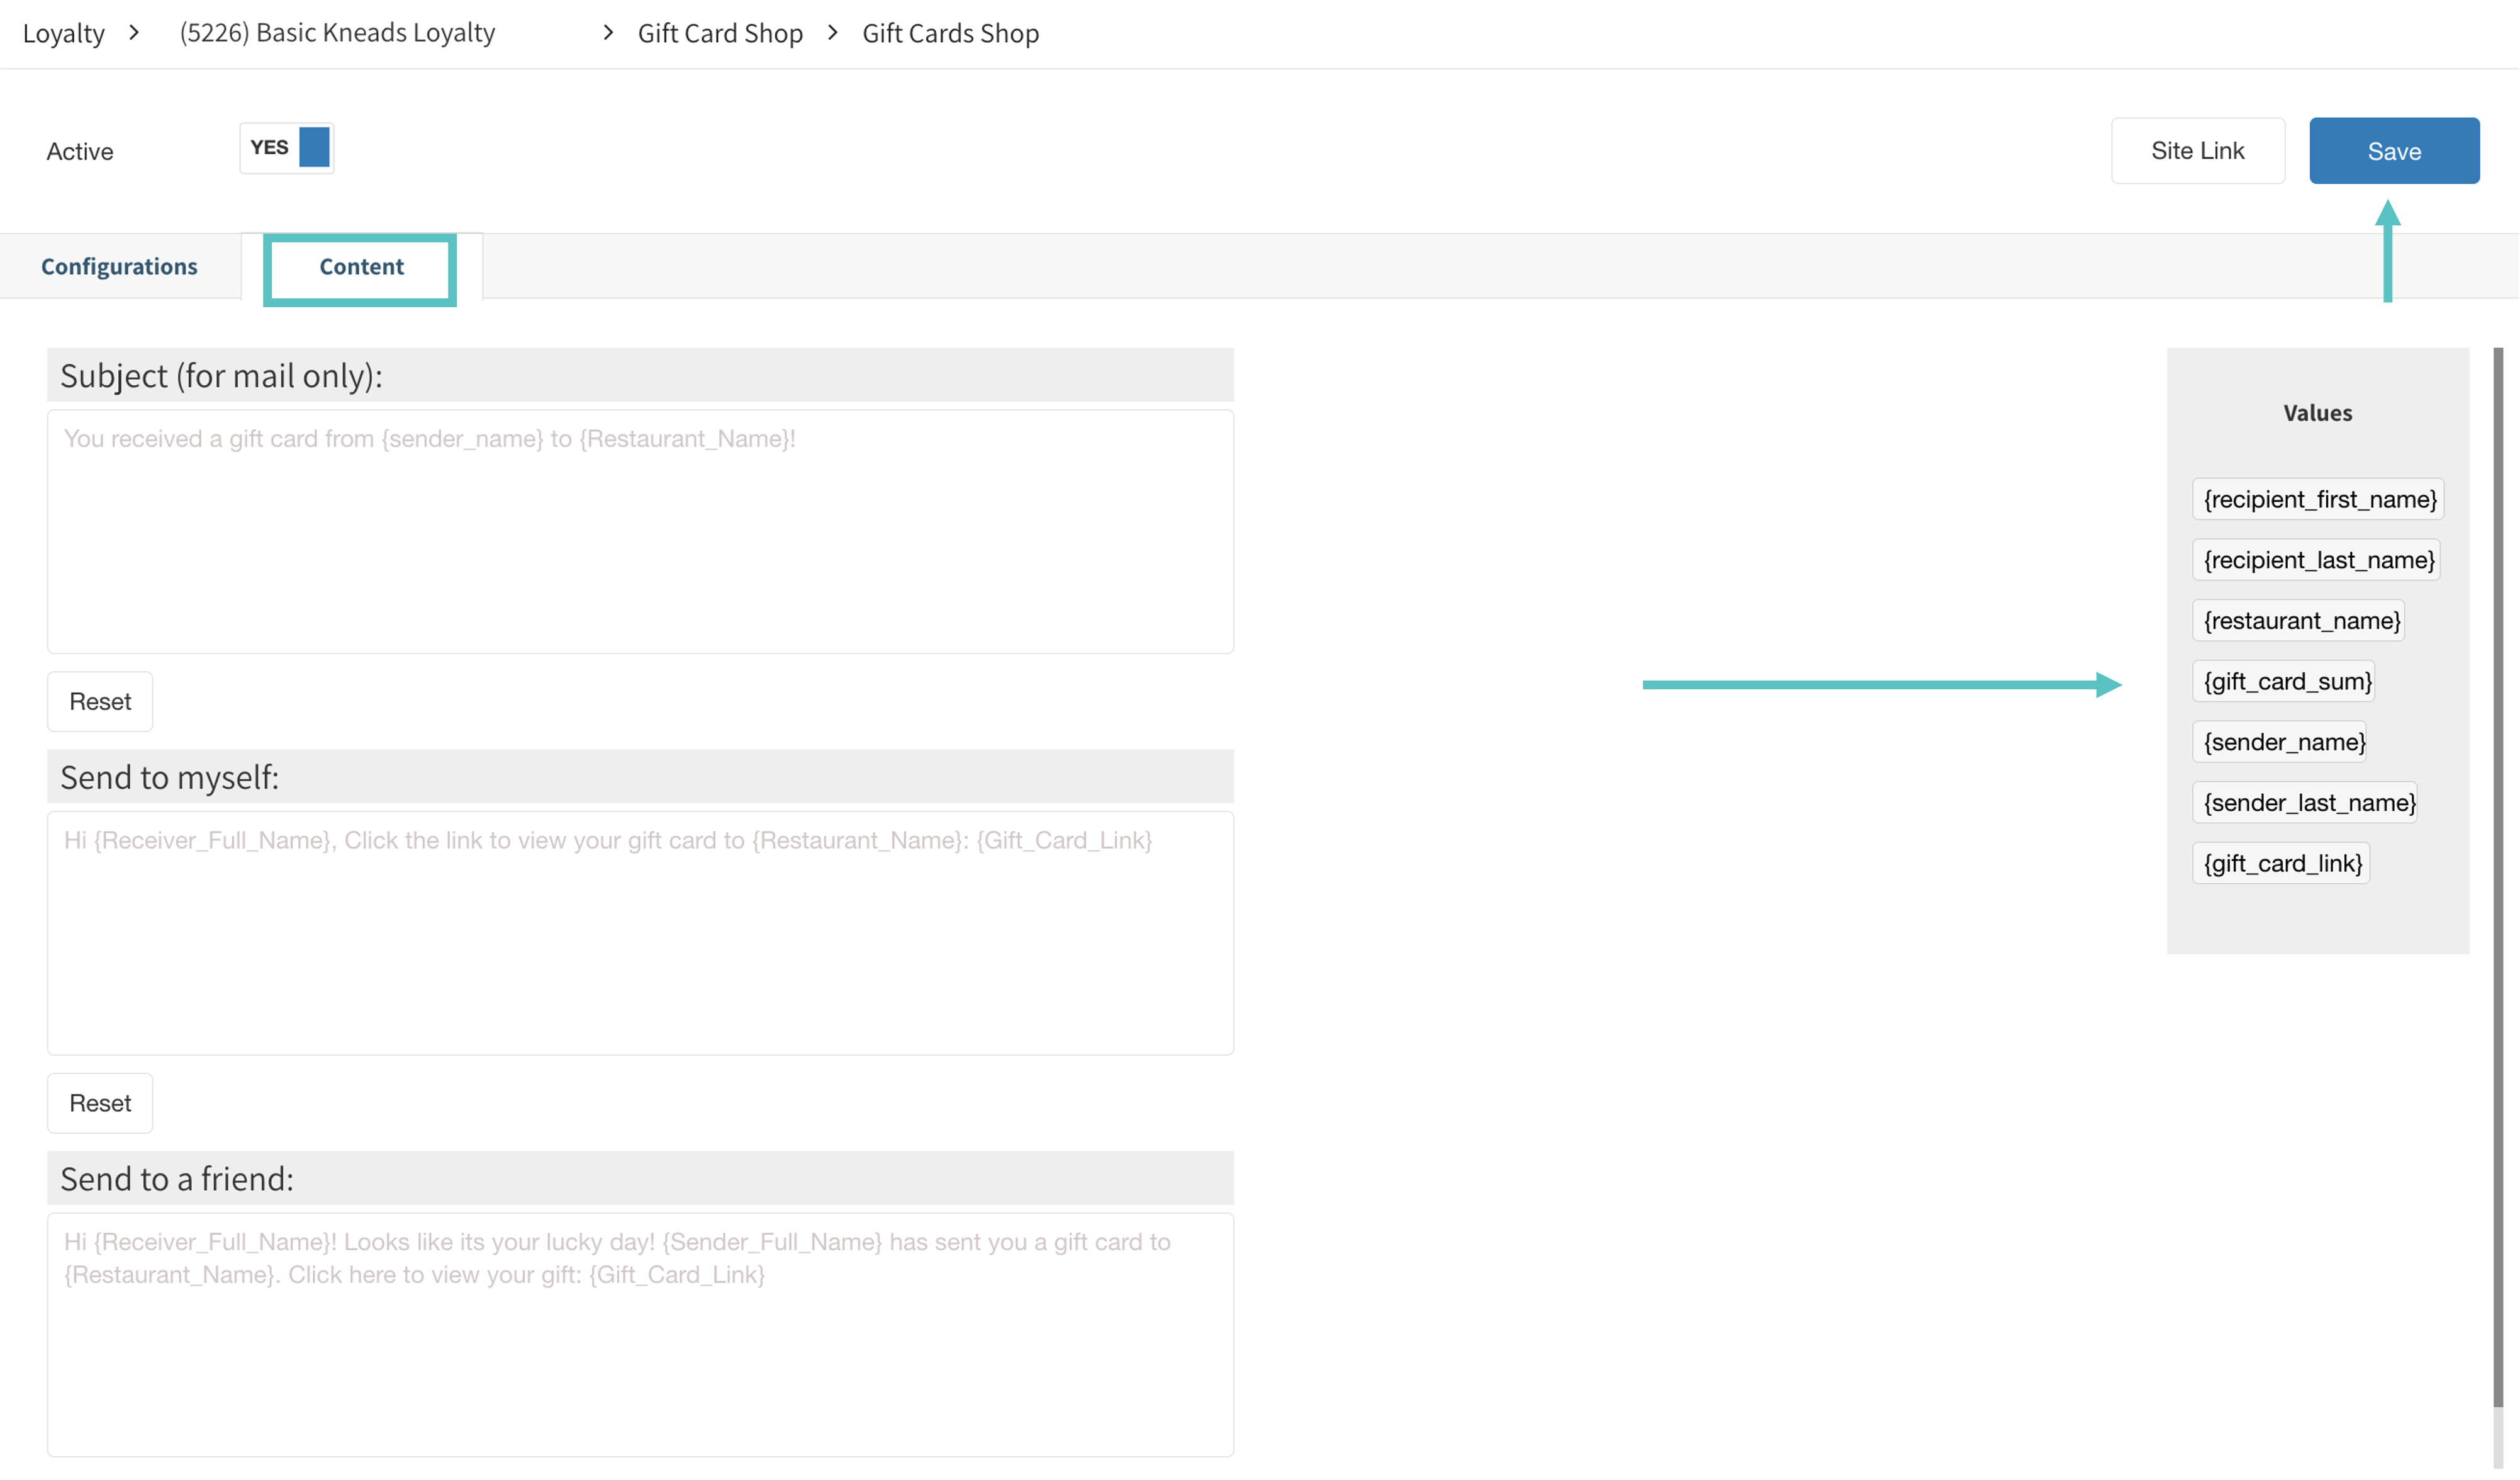Click the Send to a friend textbox

pyautogui.click(x=640, y=1334)
